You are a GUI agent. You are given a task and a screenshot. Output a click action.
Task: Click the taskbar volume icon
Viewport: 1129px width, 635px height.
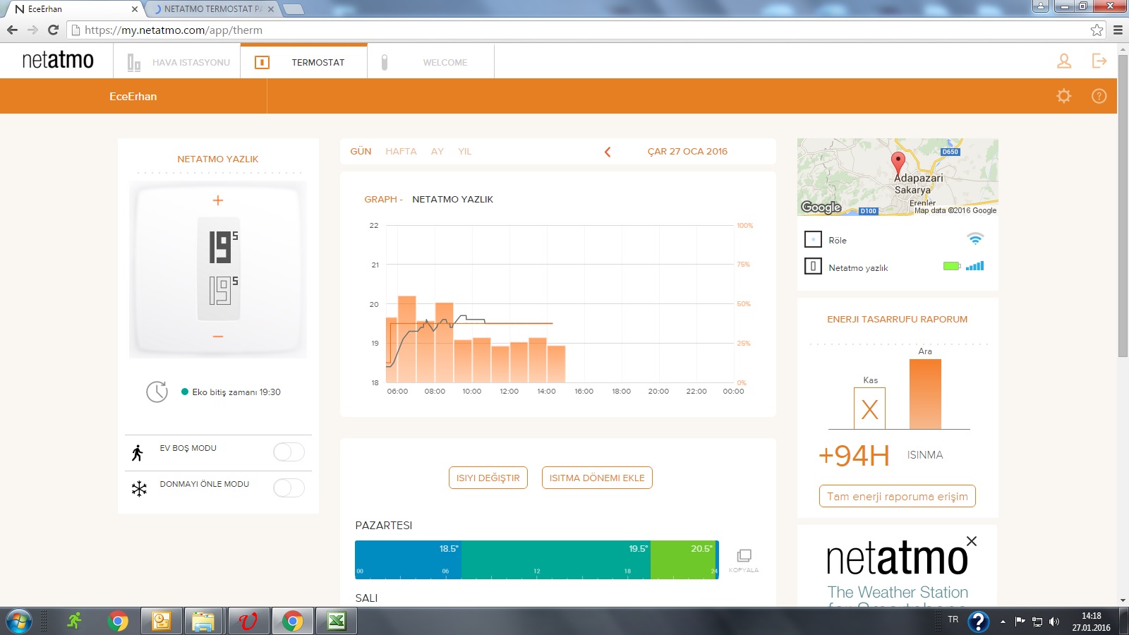[x=1054, y=622]
